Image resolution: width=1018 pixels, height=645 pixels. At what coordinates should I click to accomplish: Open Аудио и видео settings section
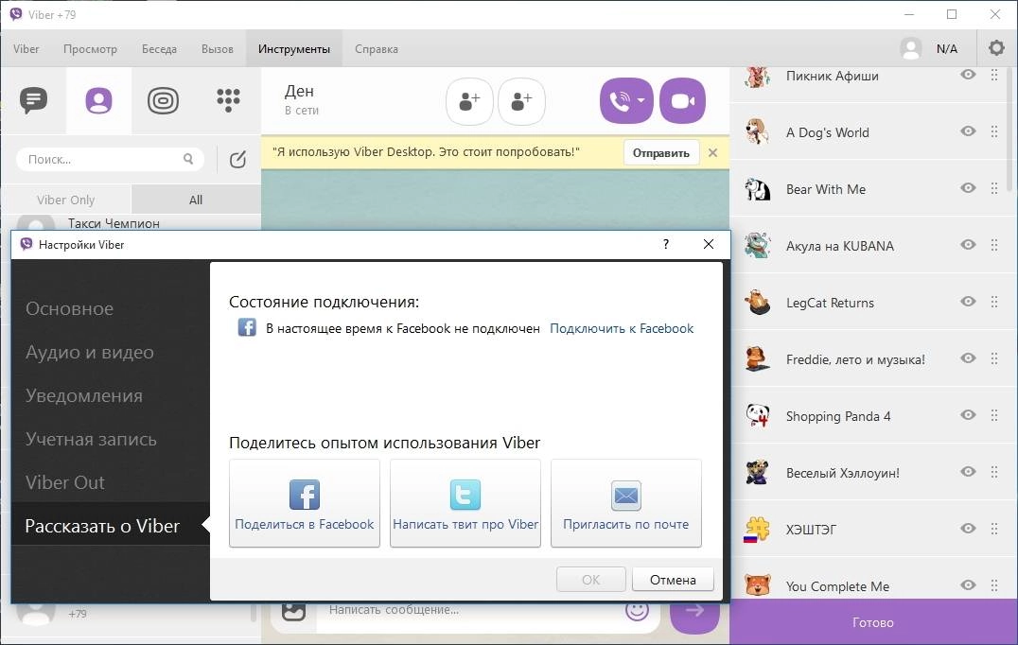[x=90, y=353]
